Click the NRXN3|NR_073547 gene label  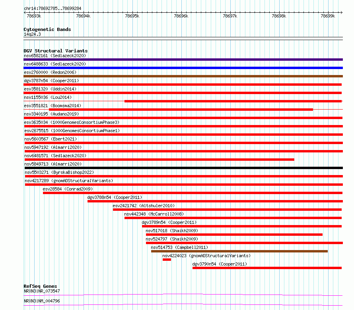coord(42,291)
